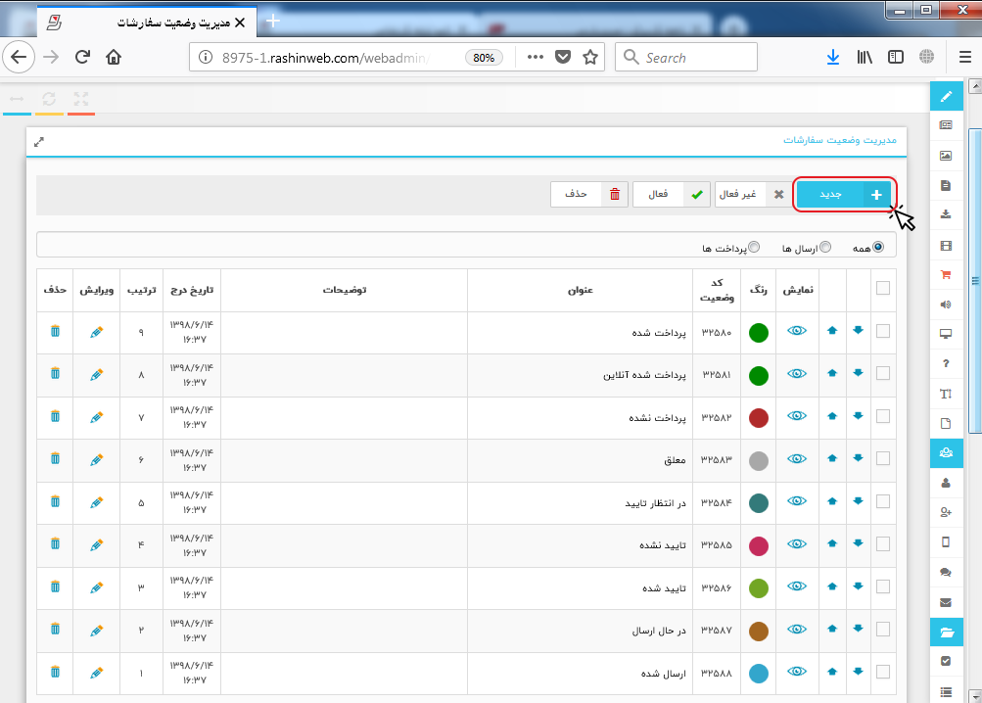Open the sidebar megaphone icon
Image resolution: width=982 pixels, height=703 pixels.
click(947, 305)
